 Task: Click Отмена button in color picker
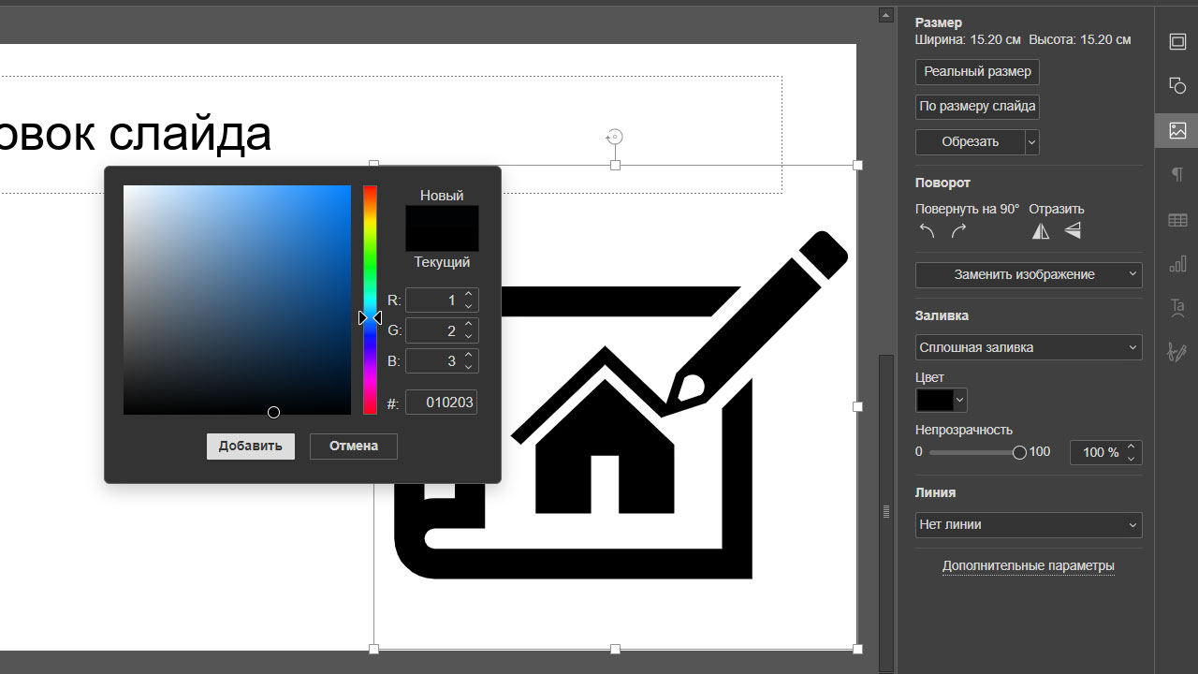click(x=354, y=447)
